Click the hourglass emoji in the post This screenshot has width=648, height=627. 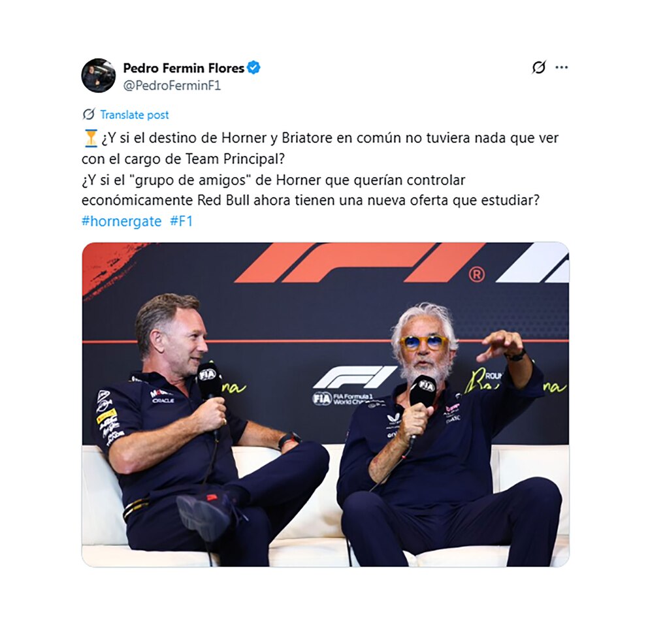pyautogui.click(x=91, y=138)
